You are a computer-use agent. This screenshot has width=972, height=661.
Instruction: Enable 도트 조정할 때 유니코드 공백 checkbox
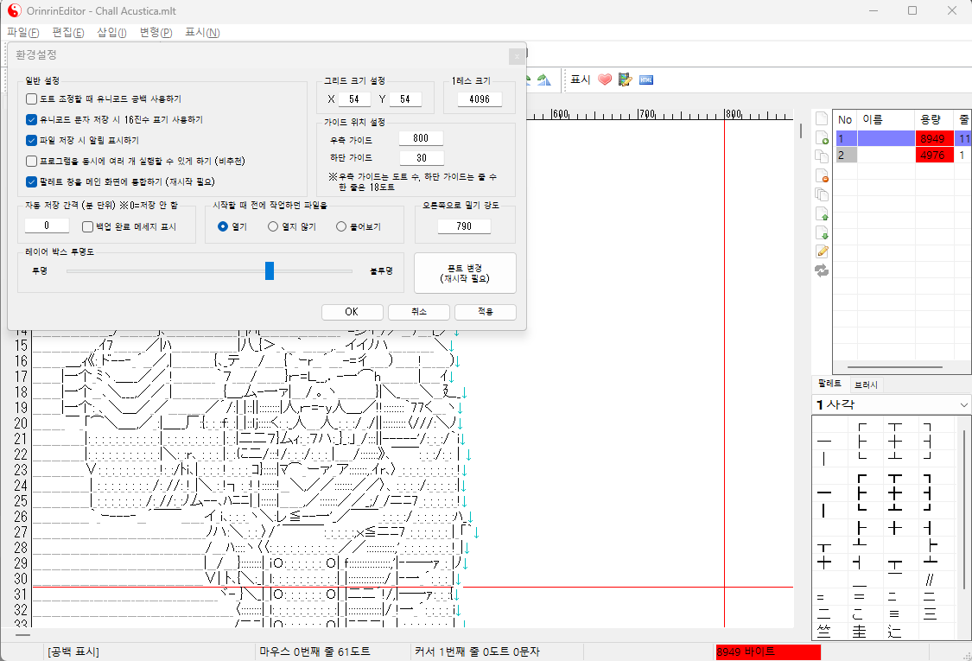[32, 99]
